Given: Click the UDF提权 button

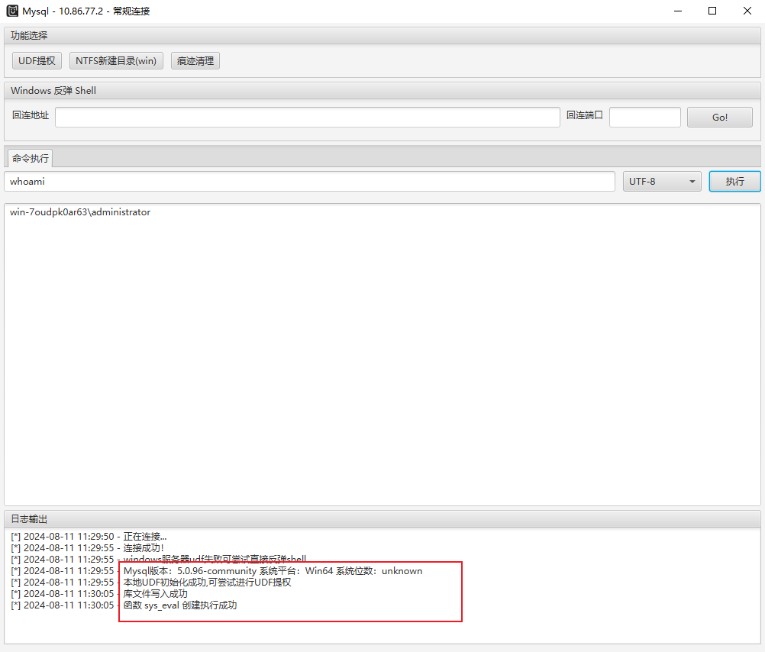Looking at the screenshot, I should coord(37,60).
